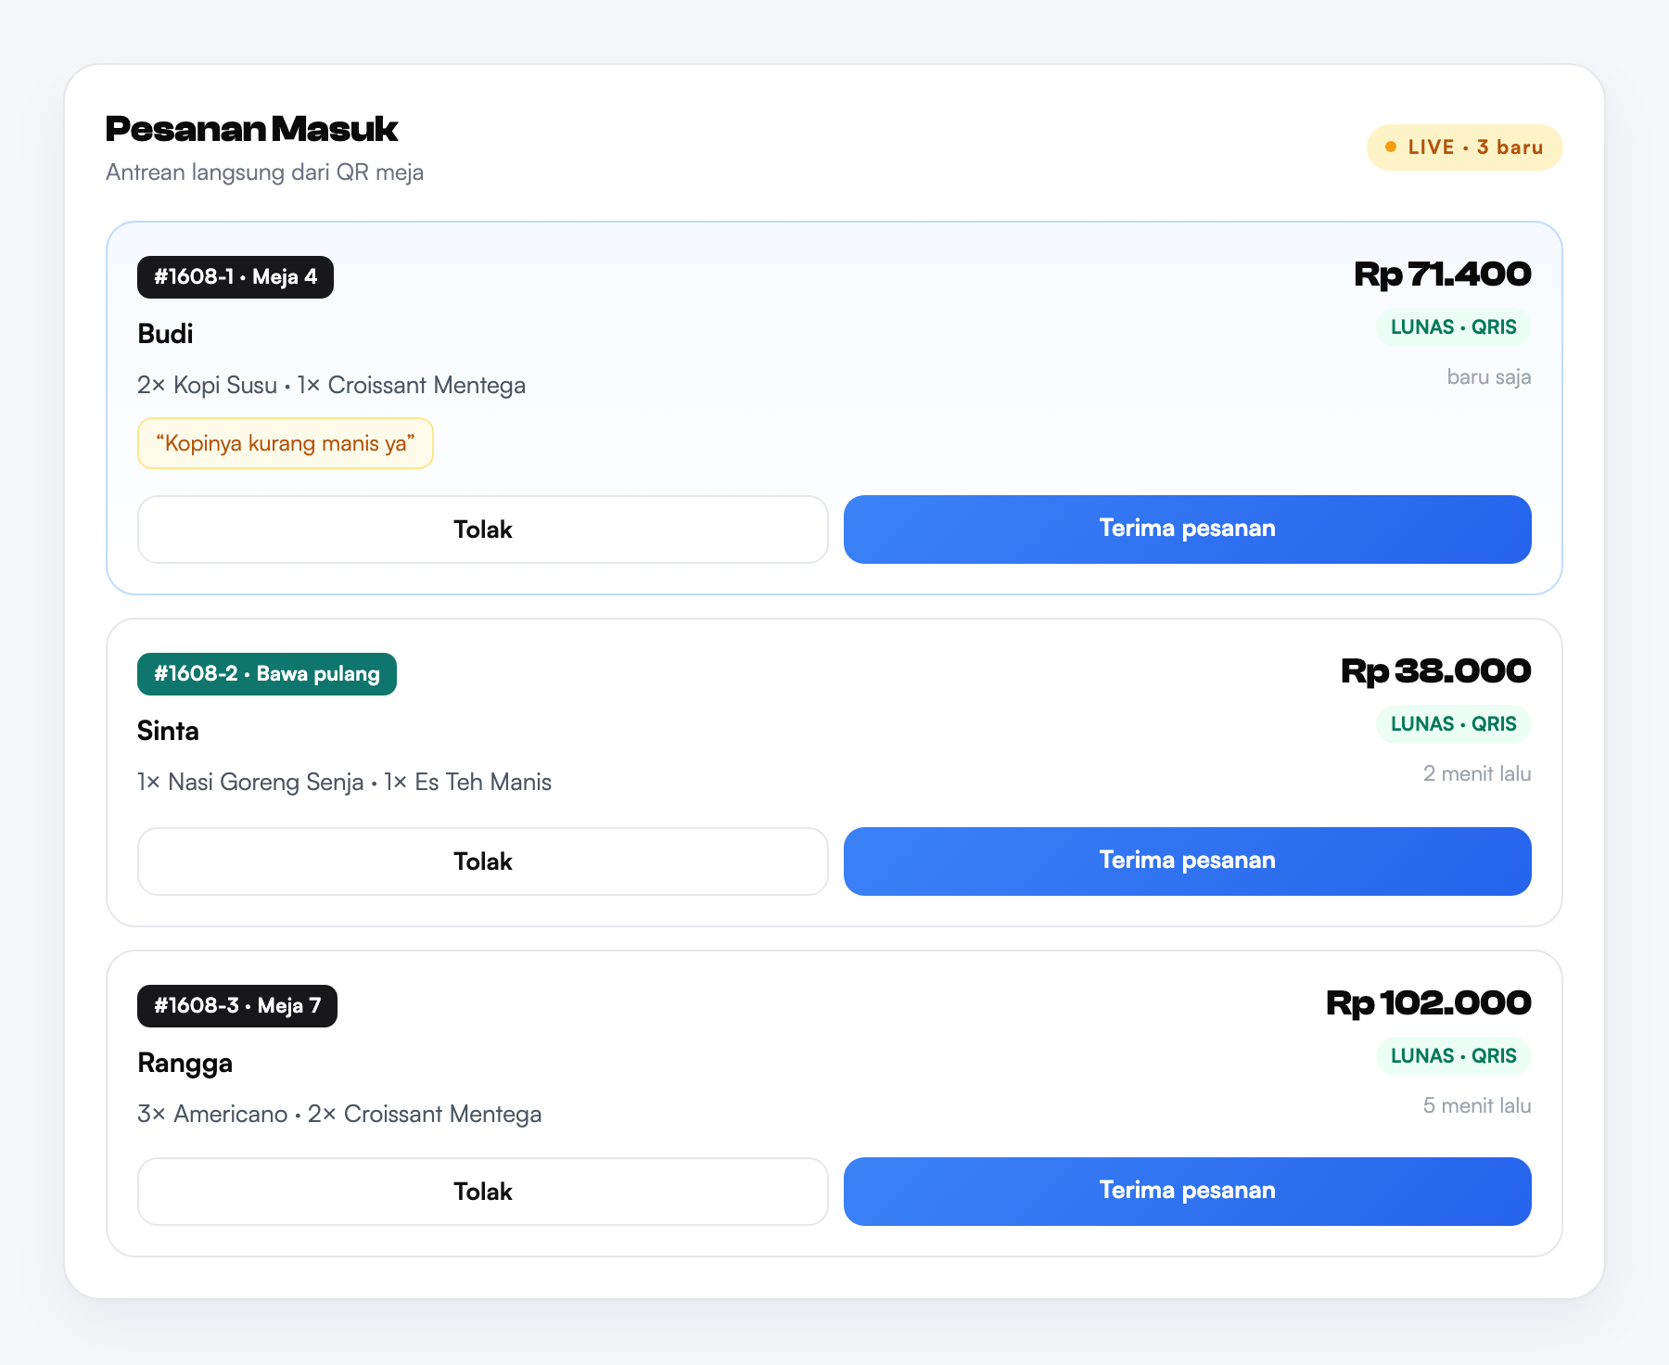The height and width of the screenshot is (1365, 1669).
Task: Select the #1608-1 Meja 4 order tag
Action: pos(236,277)
